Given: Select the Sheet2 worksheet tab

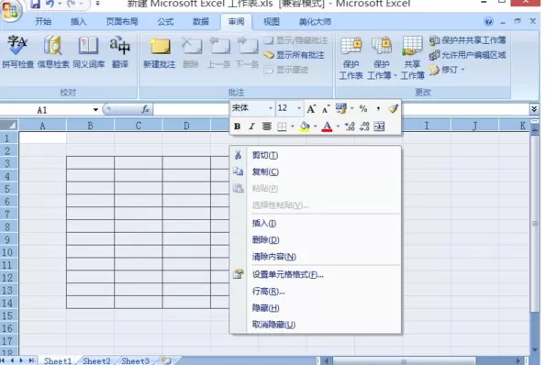Looking at the screenshot, I should [x=96, y=360].
